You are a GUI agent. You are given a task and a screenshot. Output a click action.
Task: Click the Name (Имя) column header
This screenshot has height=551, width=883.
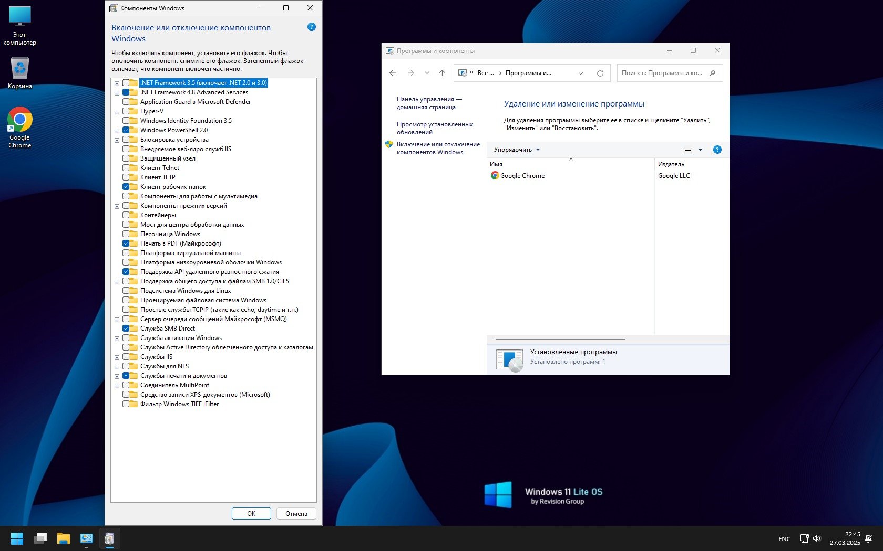[x=497, y=164]
